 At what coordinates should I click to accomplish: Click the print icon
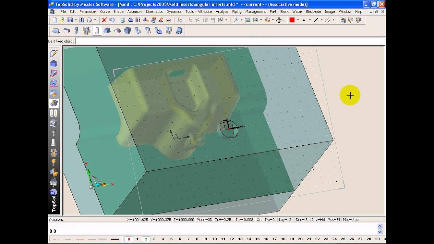tap(90, 20)
